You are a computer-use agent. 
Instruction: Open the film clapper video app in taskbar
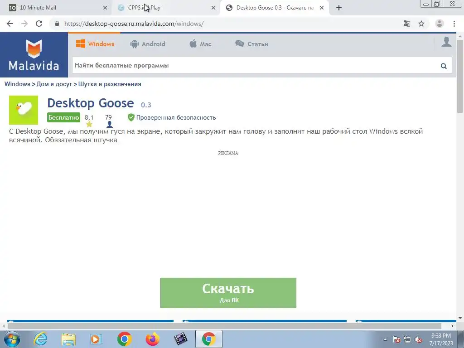[180, 339]
